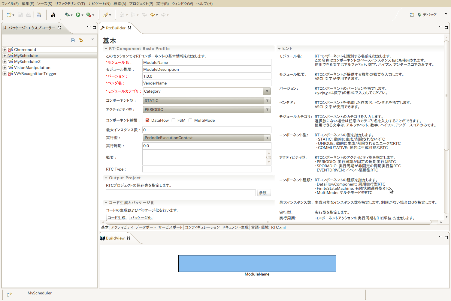Open the プロジェクト(P) menu
Viewport: 451px width, 301px height.
141,4
